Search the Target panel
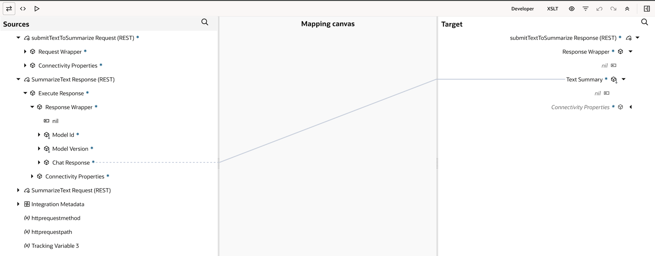Image resolution: width=655 pixels, height=256 pixels. tap(645, 22)
